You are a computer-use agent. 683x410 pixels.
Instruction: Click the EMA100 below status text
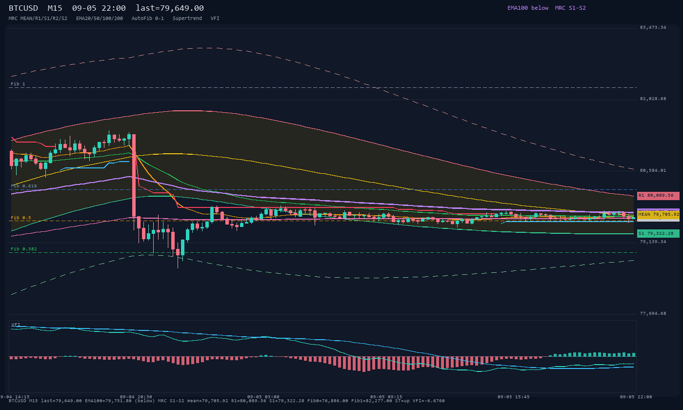point(528,8)
